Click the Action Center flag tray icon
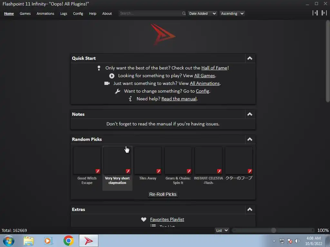 (290, 241)
